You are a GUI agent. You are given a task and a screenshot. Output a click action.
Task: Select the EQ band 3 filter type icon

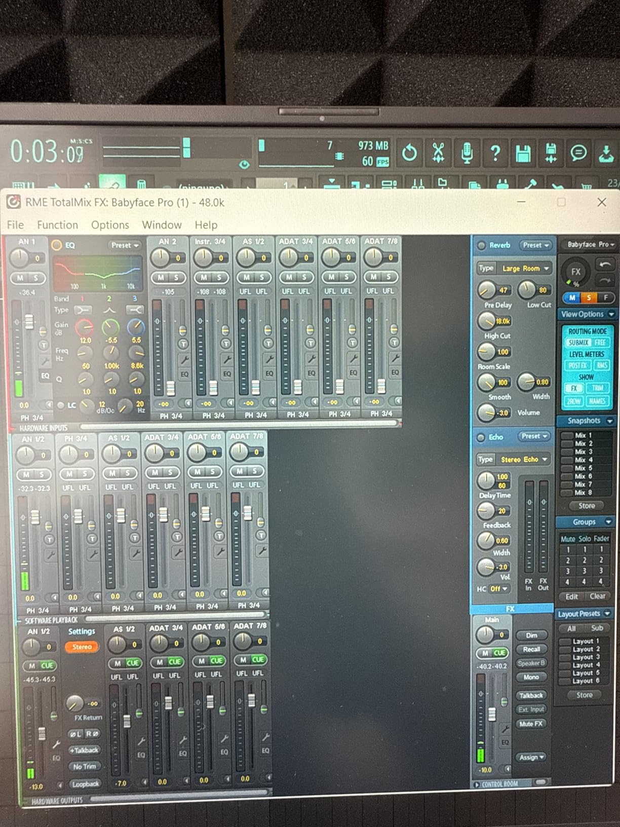click(x=135, y=310)
